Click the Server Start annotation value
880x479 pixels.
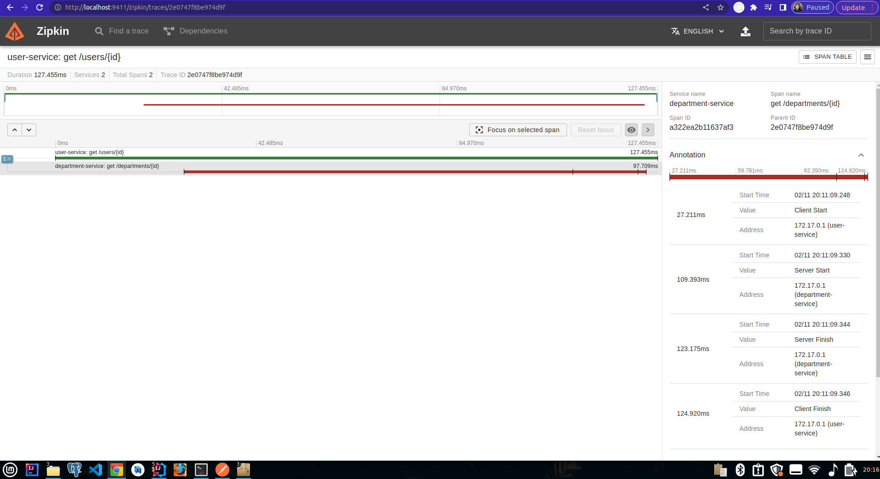pos(812,270)
